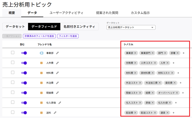Open the 売上分析用データセット dropdown
The height and width of the screenshot is (118, 192).
coord(131,27)
